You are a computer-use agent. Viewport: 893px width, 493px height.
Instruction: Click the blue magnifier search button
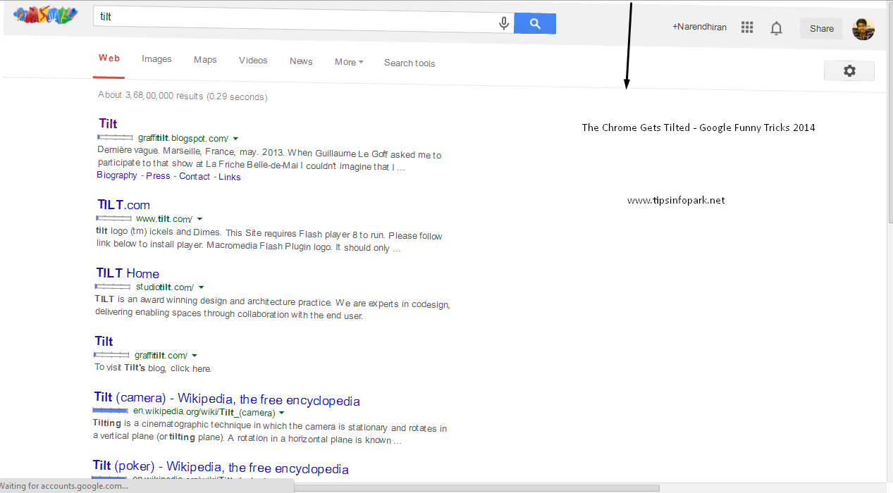point(535,23)
